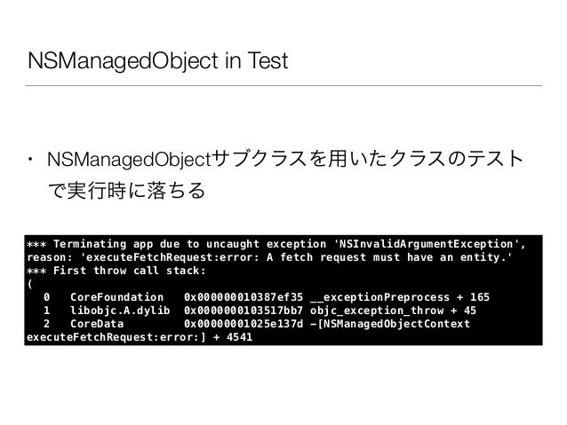Click libobjc.A.dylib in stack frame 1
The height and width of the screenshot is (425, 567).
120,311
